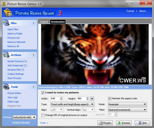Open the Type dropdown for resize method
Image resolution: width=154 pixels, height=128 pixels.
tap(72, 104)
